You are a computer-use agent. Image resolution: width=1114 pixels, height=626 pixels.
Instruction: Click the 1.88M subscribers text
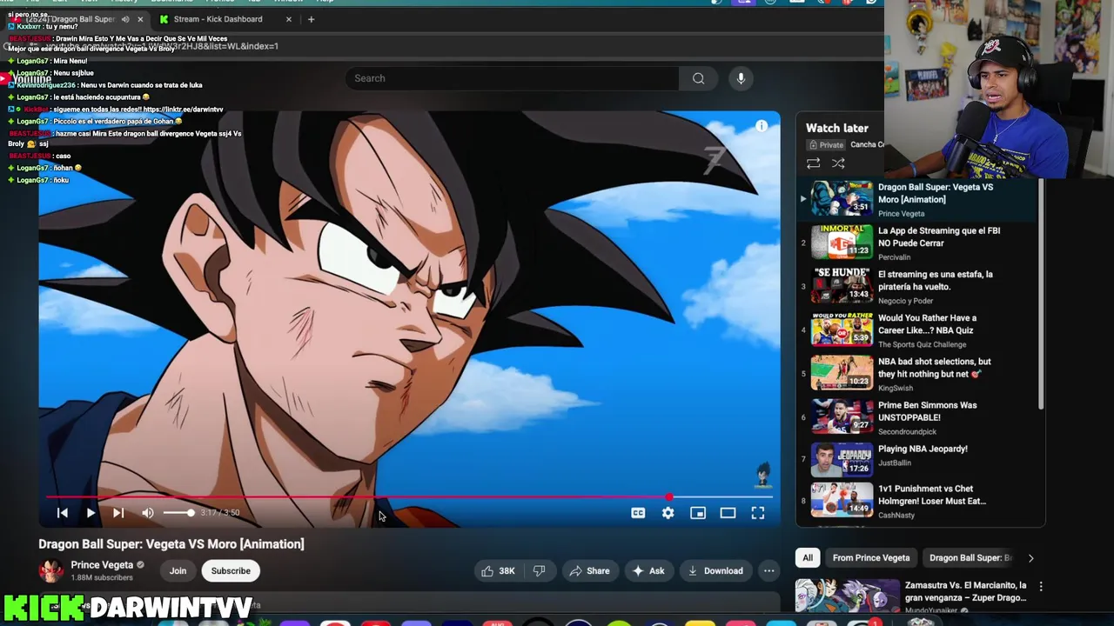coord(102,578)
